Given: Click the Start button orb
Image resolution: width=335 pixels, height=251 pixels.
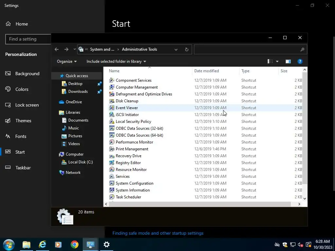Looking at the screenshot, I should point(9,244).
